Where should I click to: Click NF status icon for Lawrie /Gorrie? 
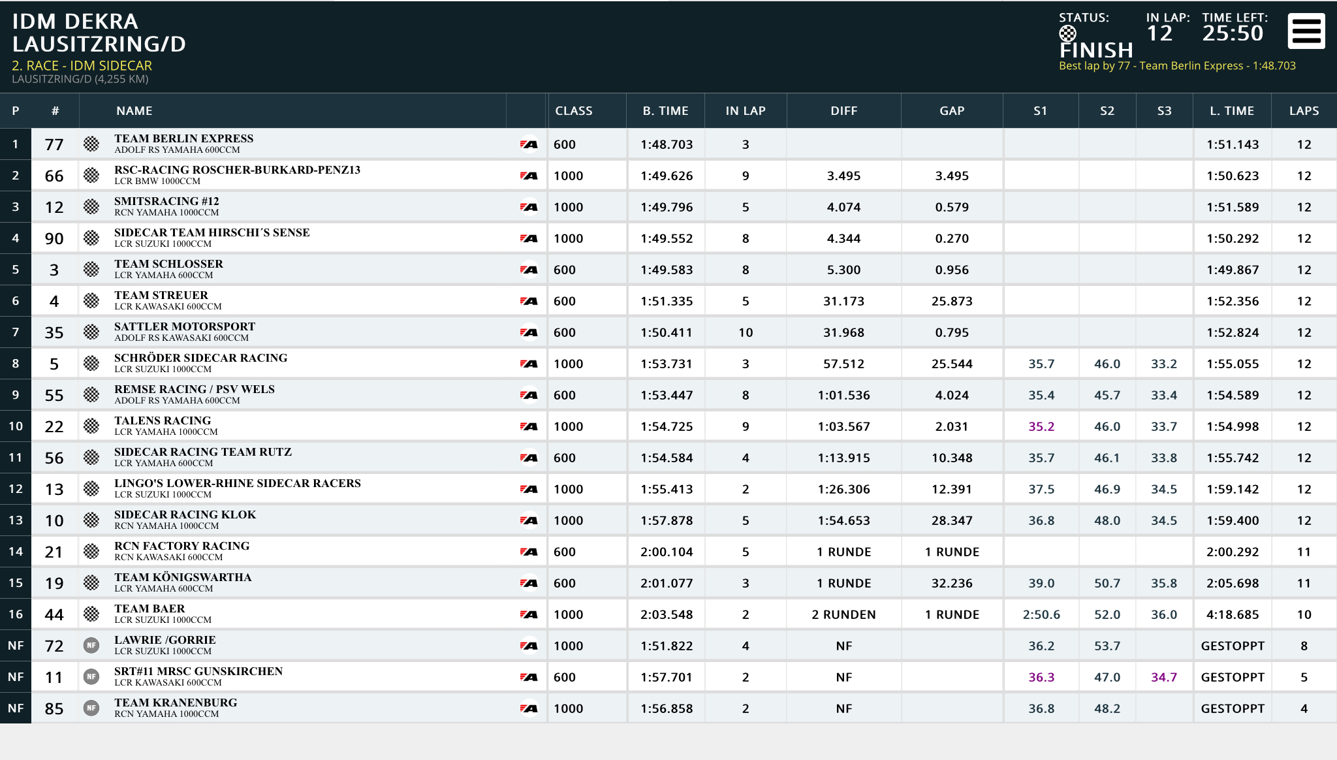(x=91, y=646)
